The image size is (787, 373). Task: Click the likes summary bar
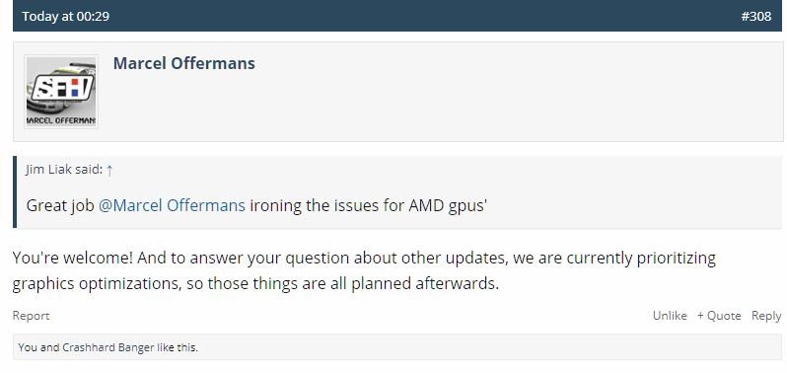pos(397,347)
